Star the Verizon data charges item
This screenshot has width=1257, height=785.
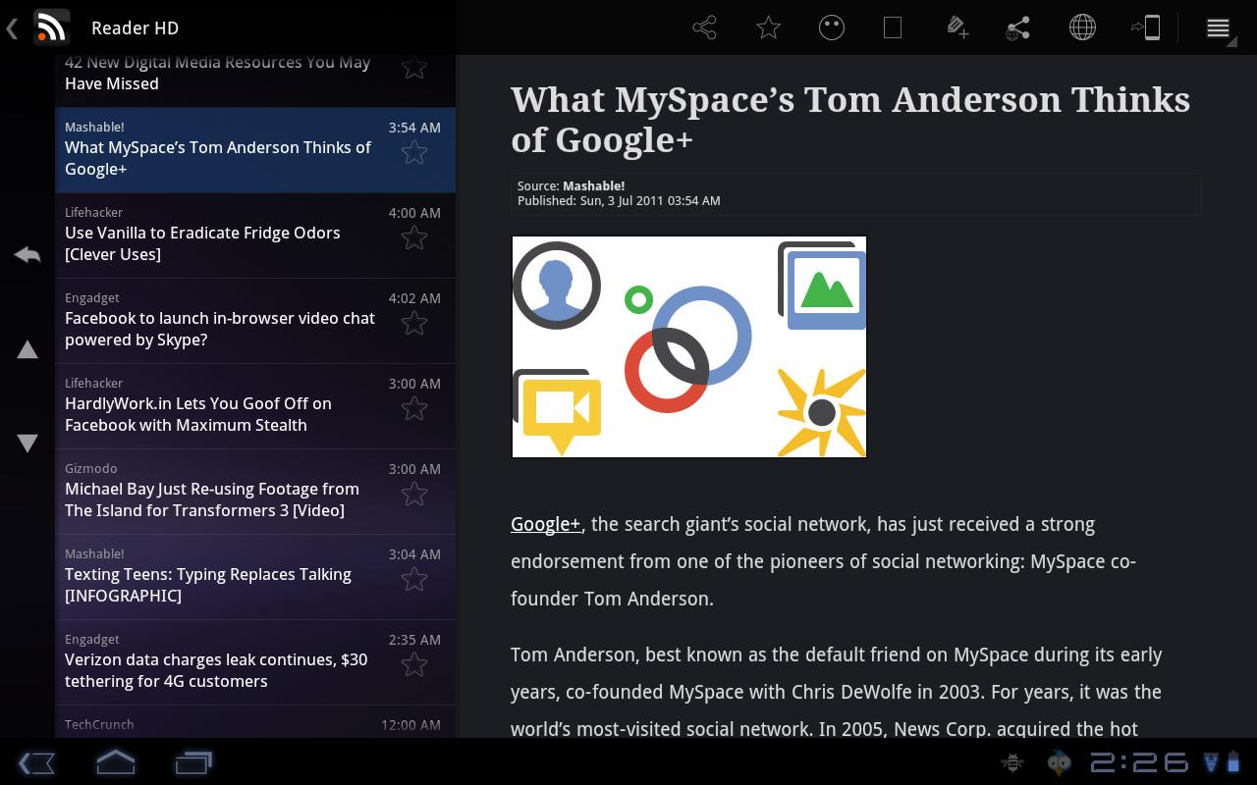[x=414, y=664]
